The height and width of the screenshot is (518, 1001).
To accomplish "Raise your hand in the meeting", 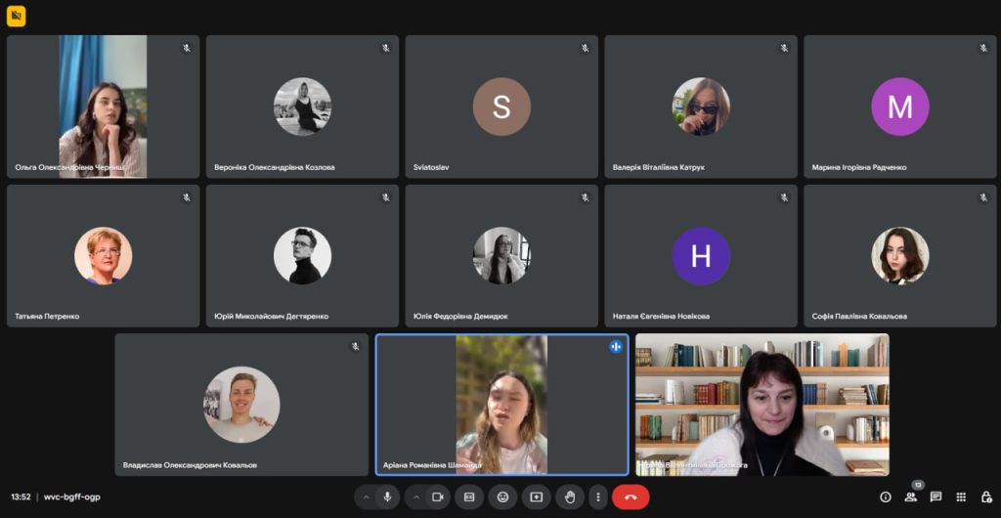I will (569, 496).
